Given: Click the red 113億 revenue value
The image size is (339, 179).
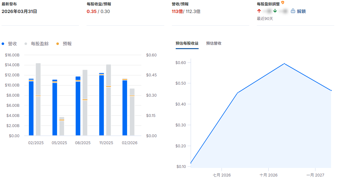Looking at the screenshot, I should pyautogui.click(x=177, y=11).
